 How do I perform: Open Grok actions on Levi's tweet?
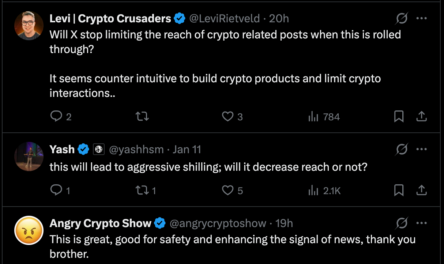click(x=401, y=18)
